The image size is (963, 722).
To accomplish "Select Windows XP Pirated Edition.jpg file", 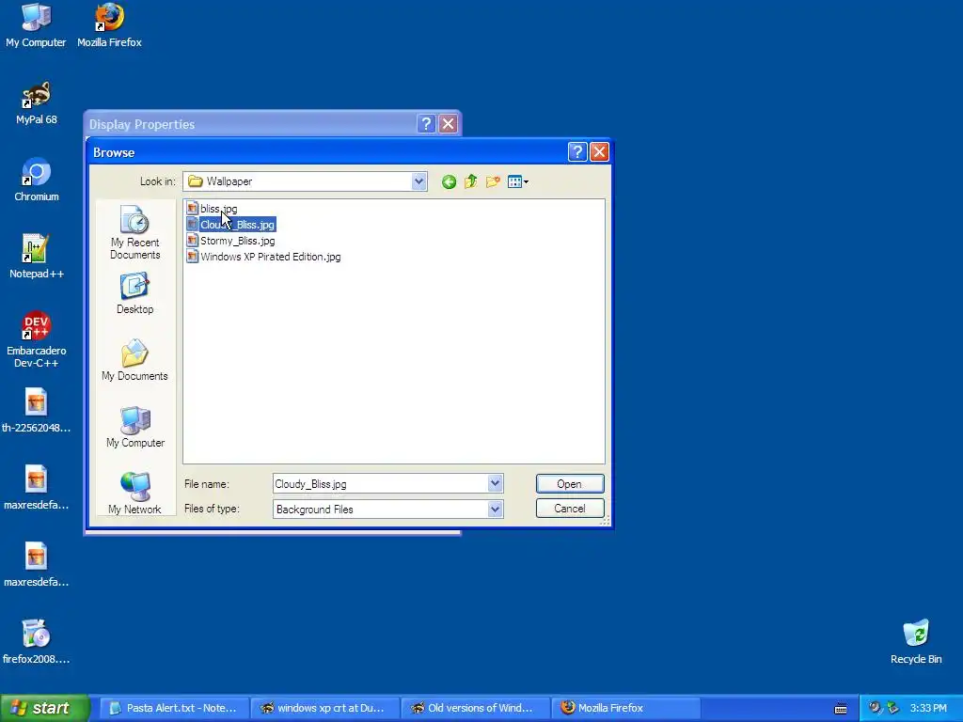I will click(264, 257).
